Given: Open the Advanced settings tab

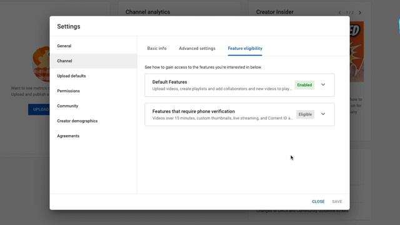Looking at the screenshot, I should click(x=197, y=48).
